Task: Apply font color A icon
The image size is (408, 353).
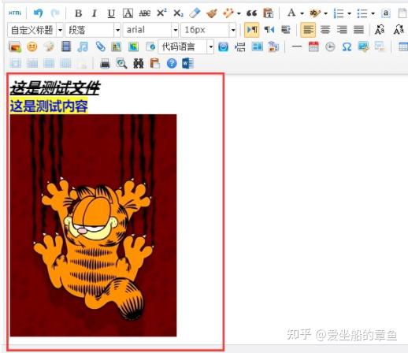Action: pos(291,13)
